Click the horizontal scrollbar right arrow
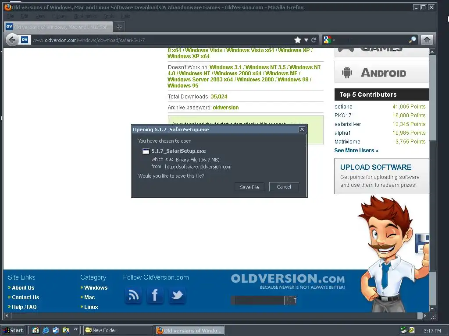This screenshot has width=449, height=336. click(425, 316)
